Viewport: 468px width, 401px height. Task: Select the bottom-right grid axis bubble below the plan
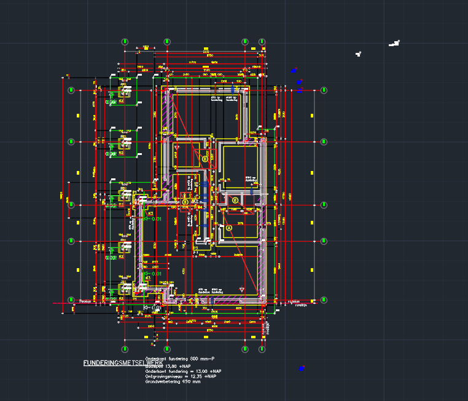[263, 348]
